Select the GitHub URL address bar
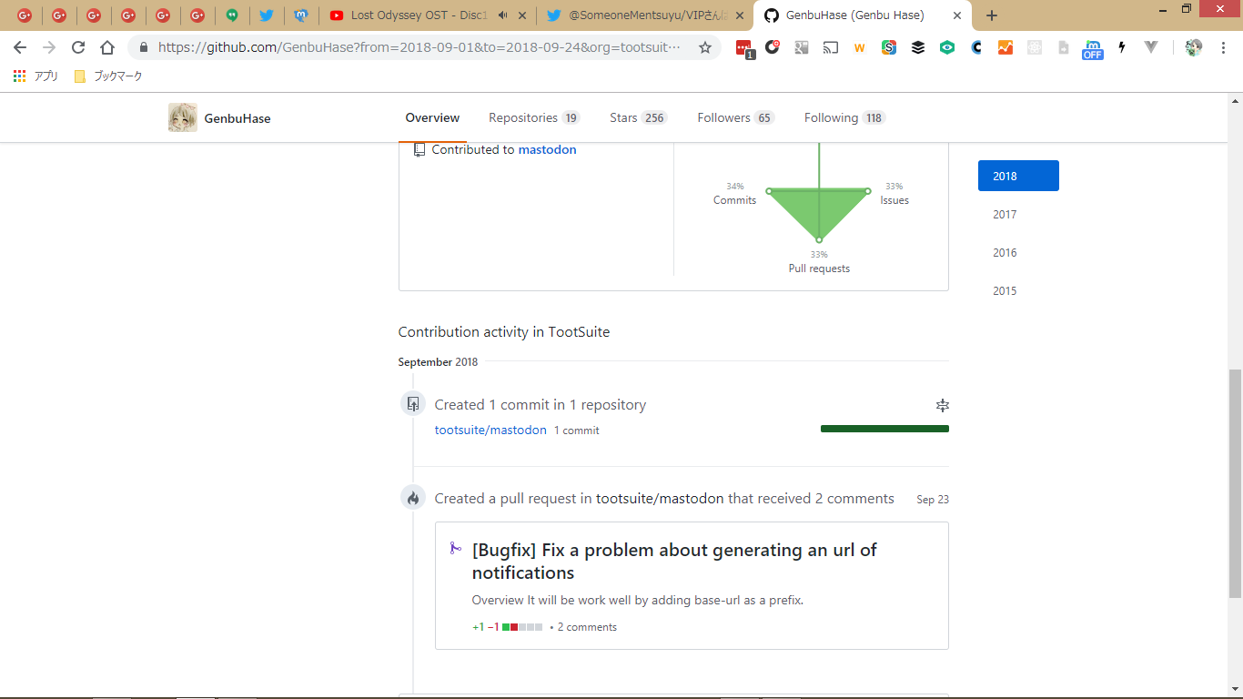 [419, 47]
